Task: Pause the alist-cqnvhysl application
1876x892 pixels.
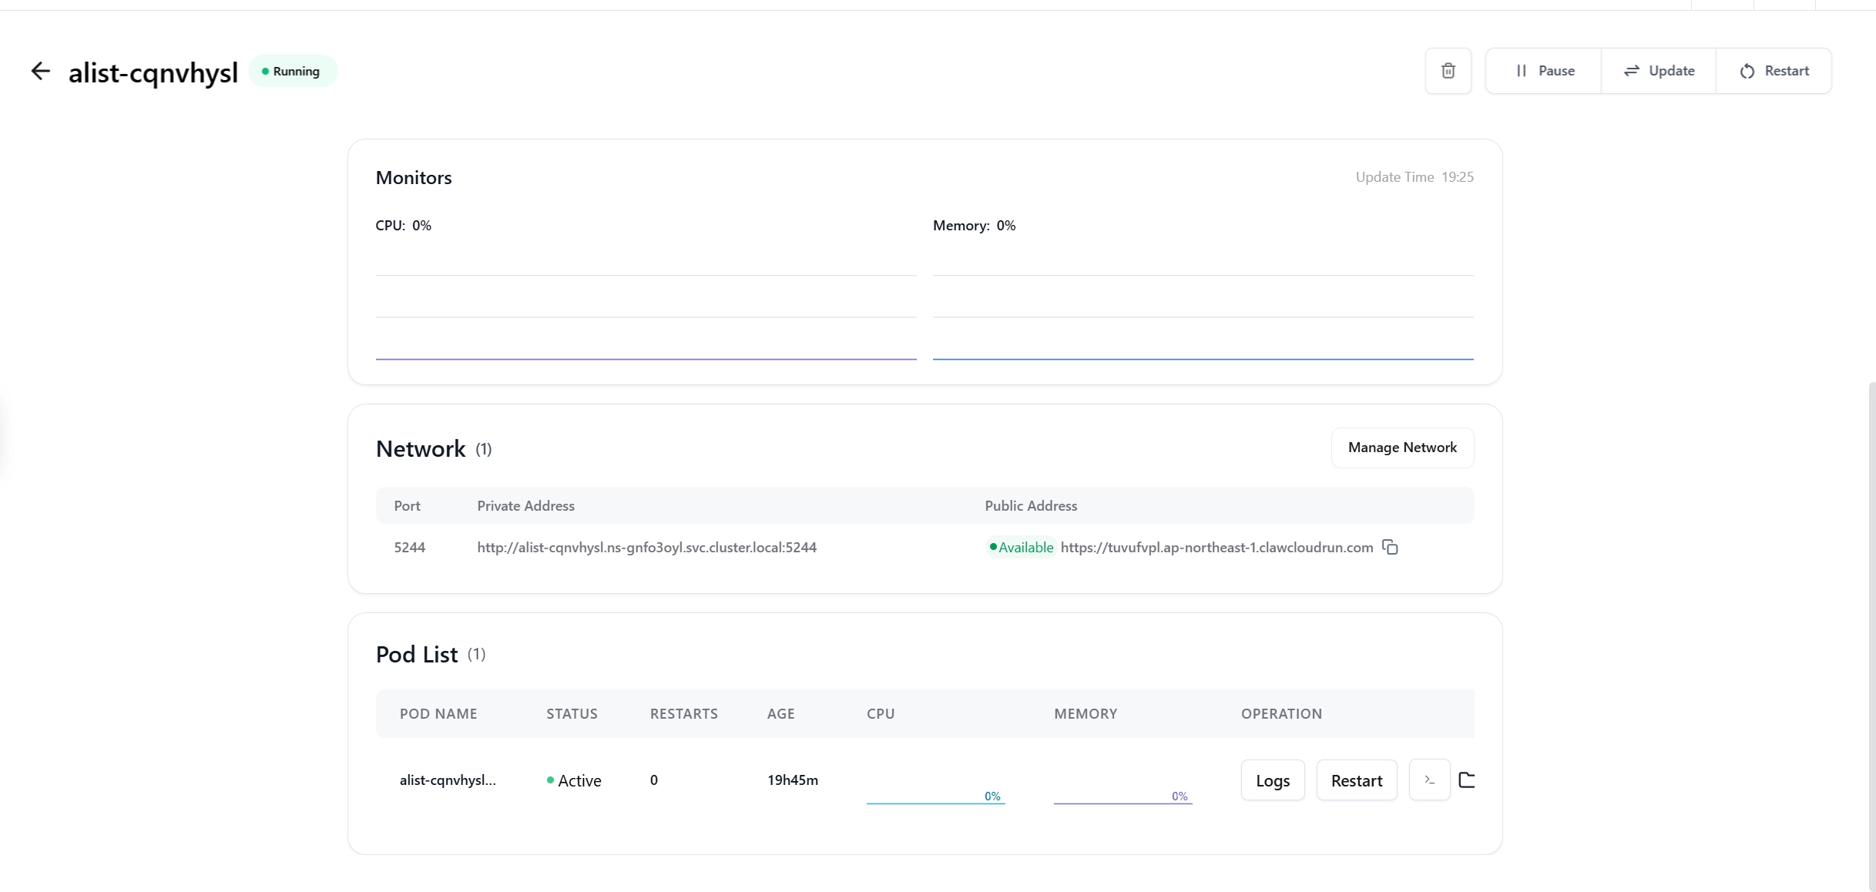Action: [x=1543, y=71]
